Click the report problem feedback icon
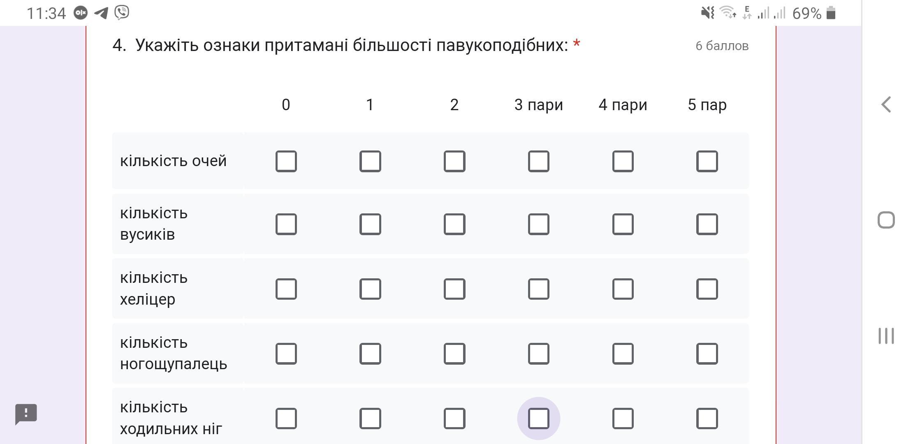The image size is (913, 444). click(26, 414)
